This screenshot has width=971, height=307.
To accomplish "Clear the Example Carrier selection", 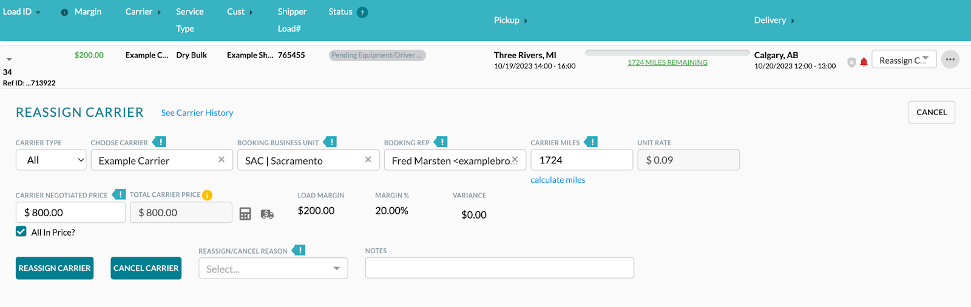I will (222, 160).
